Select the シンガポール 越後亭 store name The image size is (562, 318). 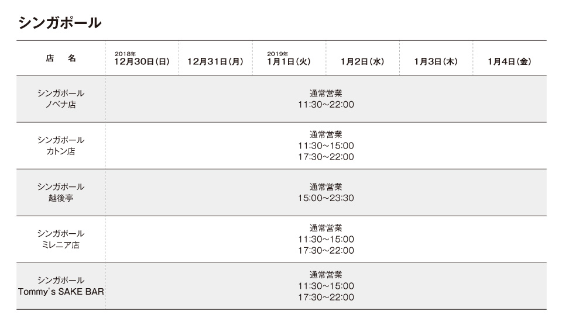(x=61, y=192)
